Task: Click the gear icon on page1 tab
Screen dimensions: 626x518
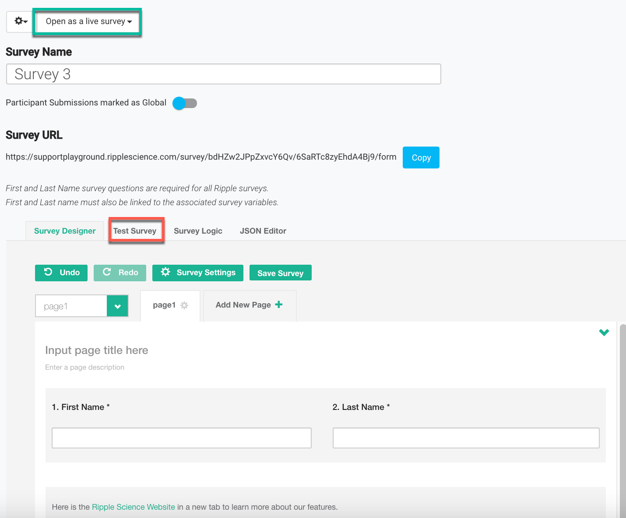Action: click(x=184, y=305)
